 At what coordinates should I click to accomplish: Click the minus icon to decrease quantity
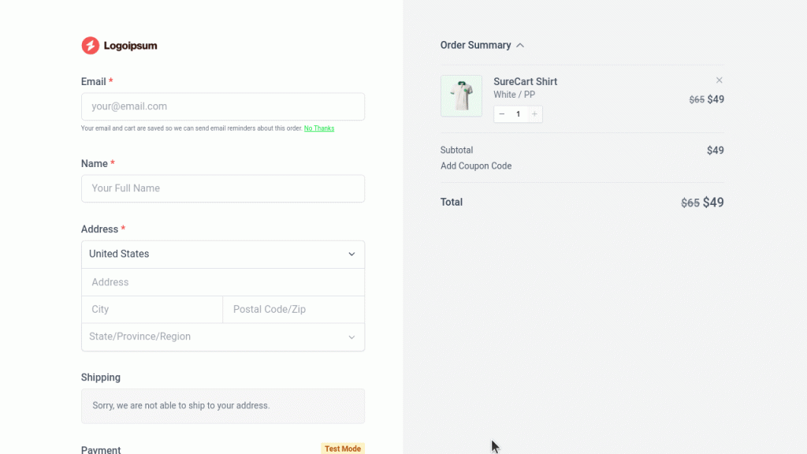pos(502,113)
